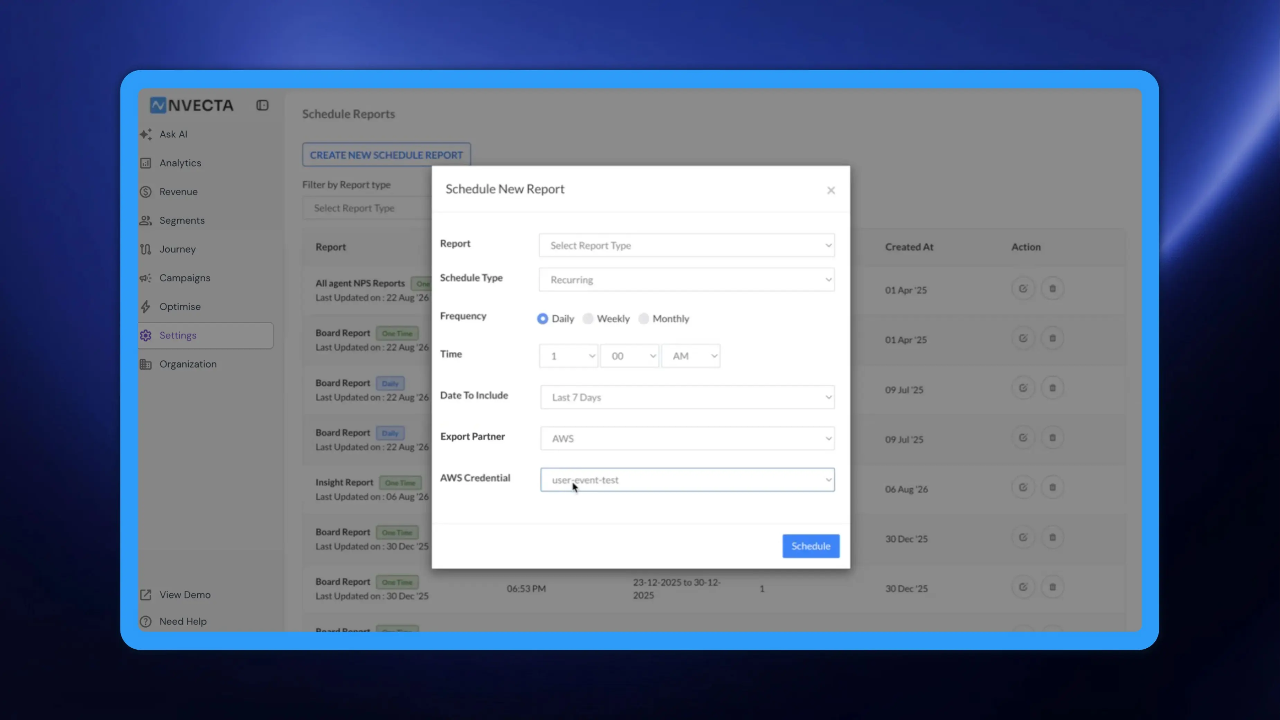Open the Date To Include dropdown
Screen dimensions: 1280x720
687,397
